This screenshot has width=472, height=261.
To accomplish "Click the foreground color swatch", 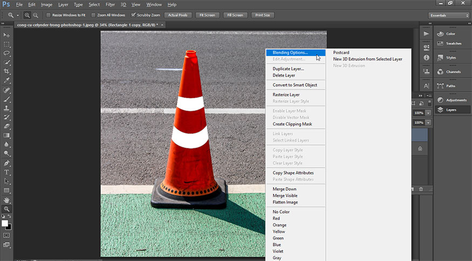I will pos(4,223).
